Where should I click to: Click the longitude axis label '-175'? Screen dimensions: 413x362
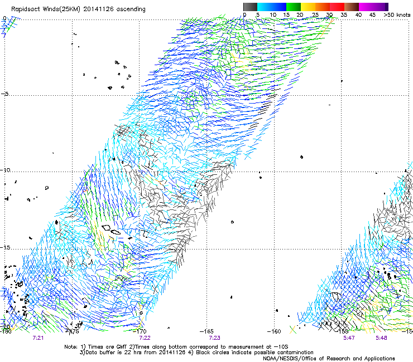click(72, 331)
